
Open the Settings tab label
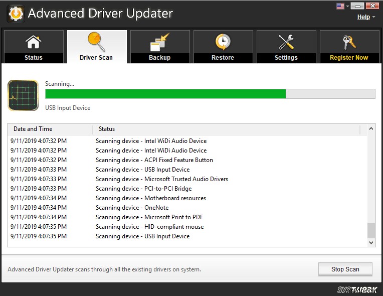[x=286, y=57]
